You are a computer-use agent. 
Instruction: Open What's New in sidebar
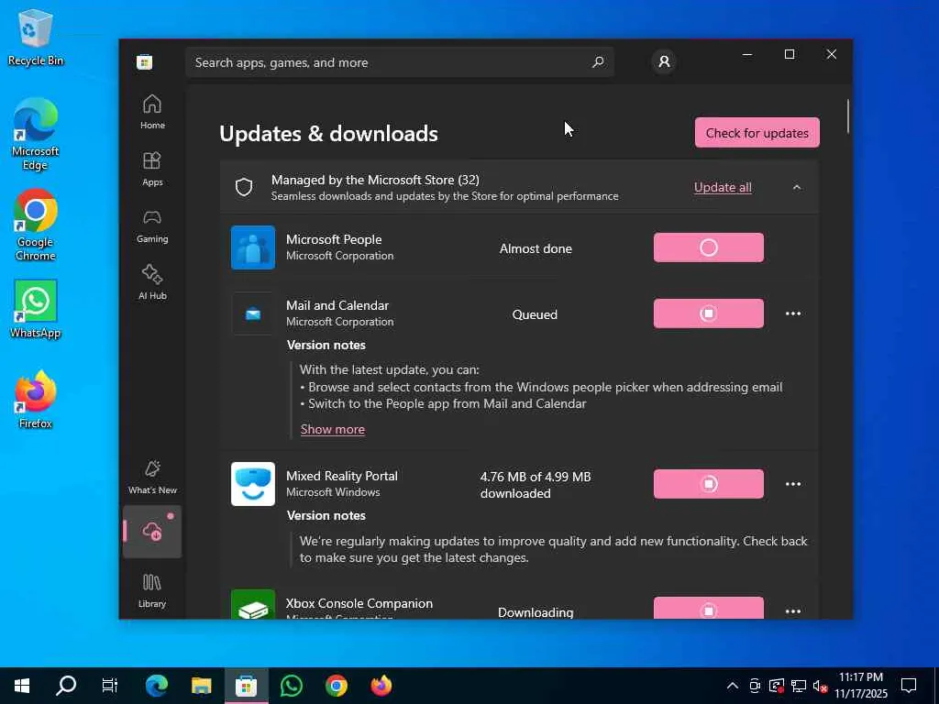pyautogui.click(x=152, y=477)
